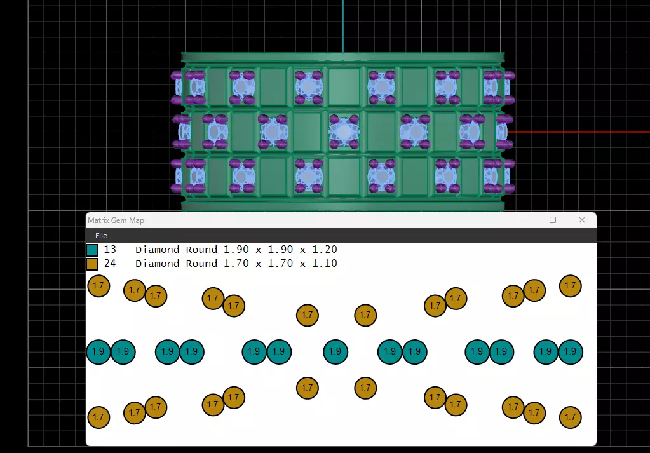Click the center diamond in the ring's middle row
The width and height of the screenshot is (650, 453).
pyautogui.click(x=344, y=132)
